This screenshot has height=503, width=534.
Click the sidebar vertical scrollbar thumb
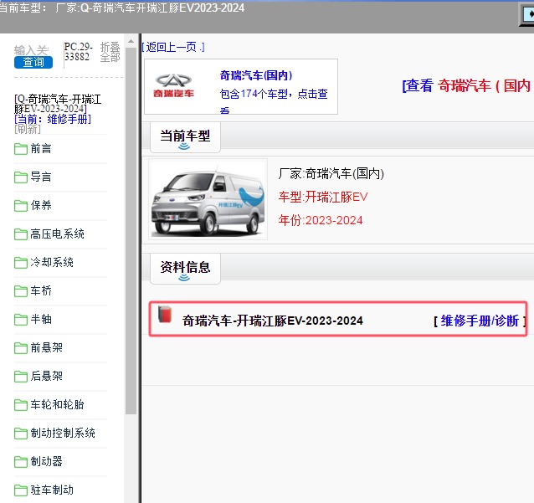coord(131,231)
